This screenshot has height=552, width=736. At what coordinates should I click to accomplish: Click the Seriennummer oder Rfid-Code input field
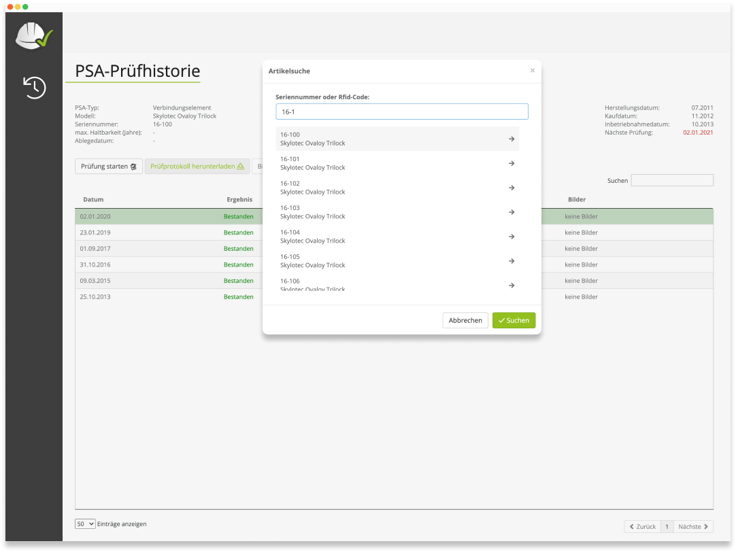[x=401, y=111]
